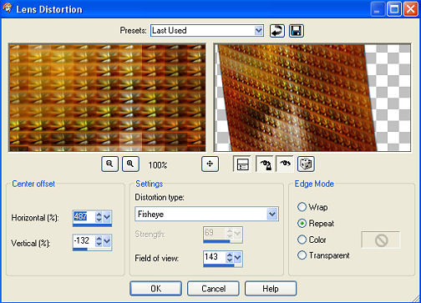Screen dimensions: 421x303
Task: Click the Vertical (%) value field
Action: tap(84, 241)
